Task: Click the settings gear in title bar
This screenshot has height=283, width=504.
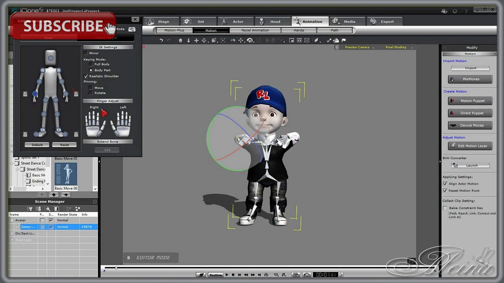Action: tap(455, 11)
